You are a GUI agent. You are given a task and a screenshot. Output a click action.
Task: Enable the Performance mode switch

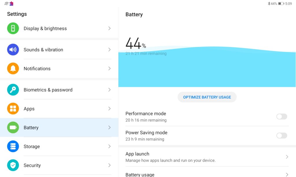[x=282, y=116]
